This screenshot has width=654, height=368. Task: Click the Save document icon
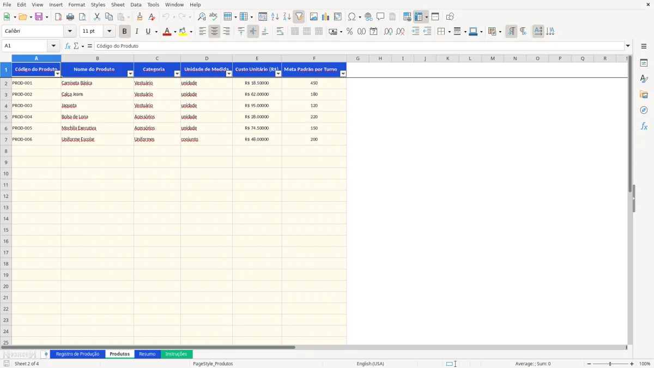tap(39, 17)
